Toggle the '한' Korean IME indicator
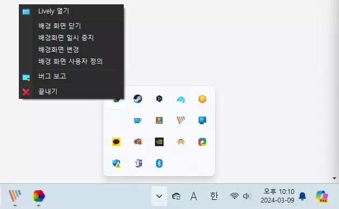 (x=214, y=196)
